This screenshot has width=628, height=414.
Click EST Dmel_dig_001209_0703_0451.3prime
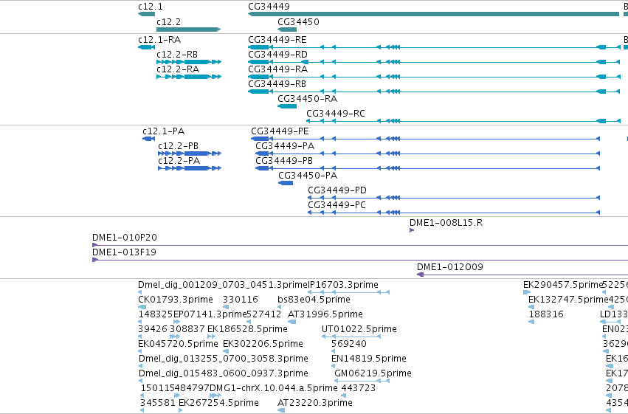coord(141,292)
